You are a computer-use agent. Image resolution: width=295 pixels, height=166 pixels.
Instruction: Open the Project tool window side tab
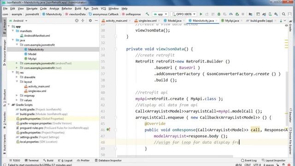point(4,26)
